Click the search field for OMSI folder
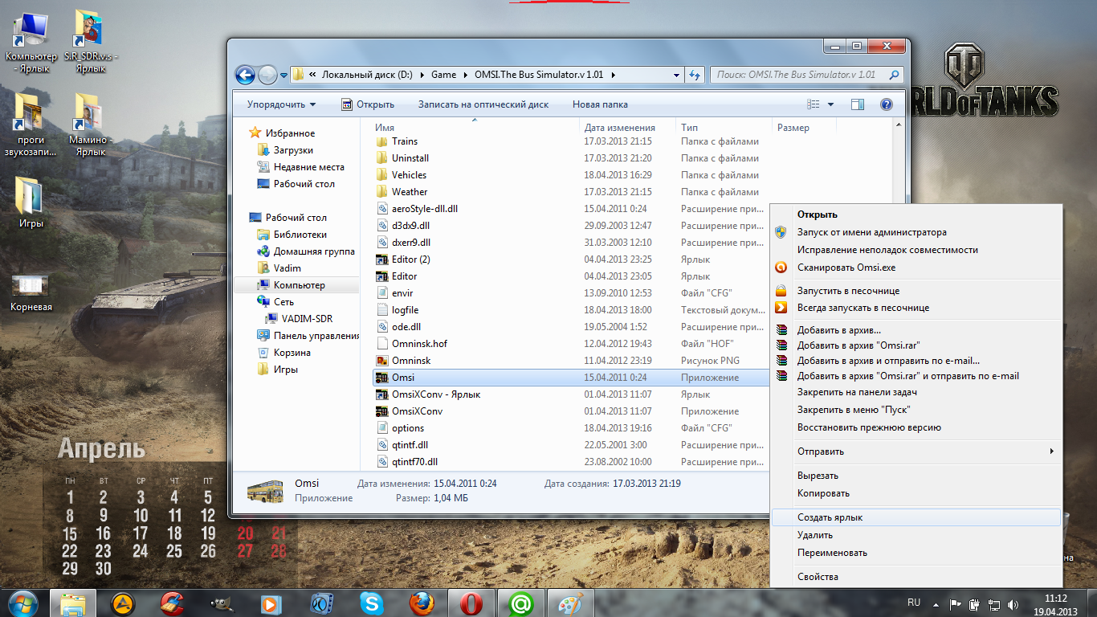The width and height of the screenshot is (1097, 617). click(x=806, y=75)
